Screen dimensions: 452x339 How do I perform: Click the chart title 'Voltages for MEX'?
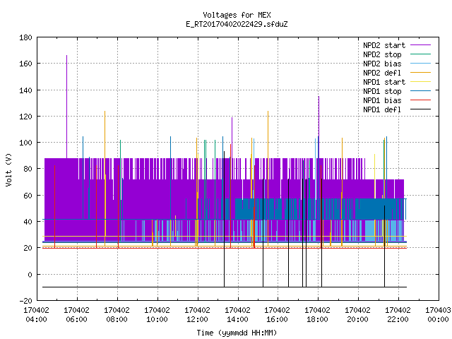tap(237, 15)
